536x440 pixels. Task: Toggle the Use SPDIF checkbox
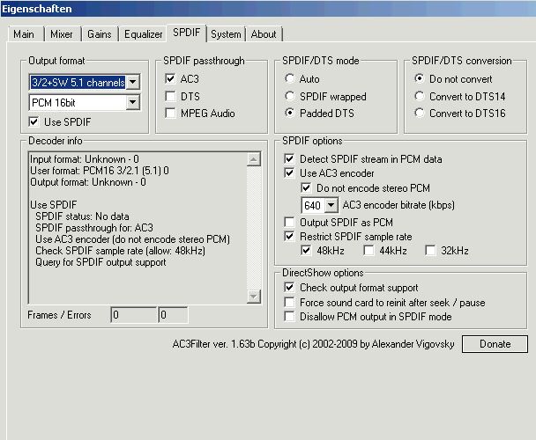pos(35,121)
